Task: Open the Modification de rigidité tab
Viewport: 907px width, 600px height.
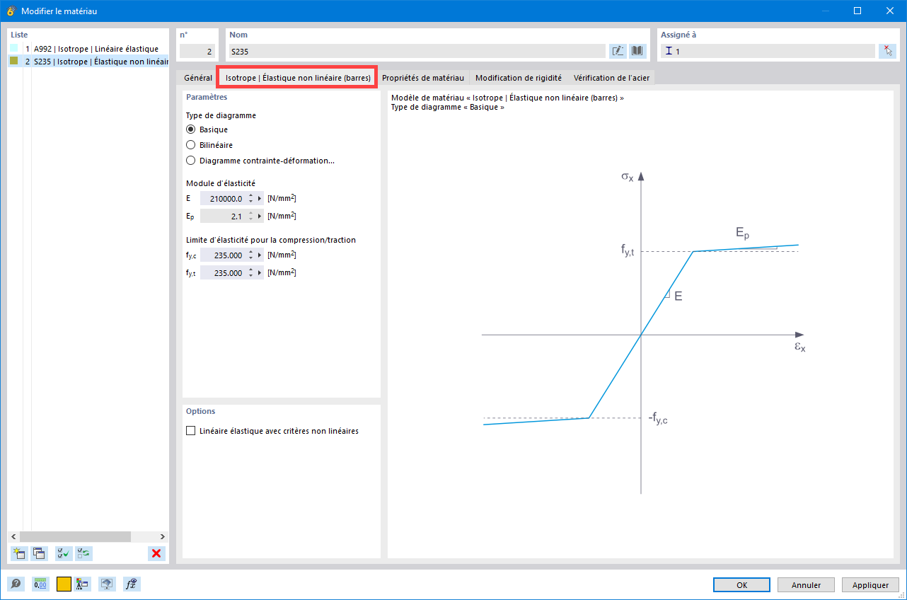Action: pos(519,78)
